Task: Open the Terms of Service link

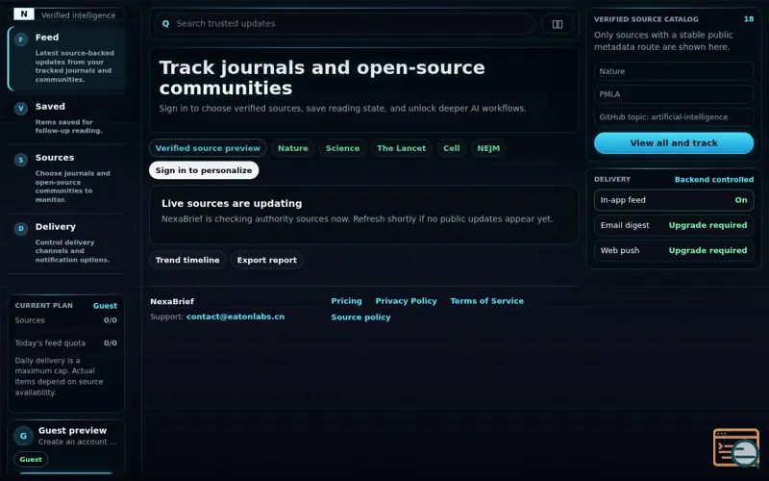Action: tap(486, 301)
